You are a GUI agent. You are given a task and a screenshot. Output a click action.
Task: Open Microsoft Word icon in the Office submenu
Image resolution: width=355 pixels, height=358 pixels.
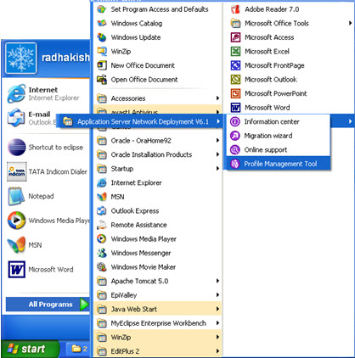[235, 108]
